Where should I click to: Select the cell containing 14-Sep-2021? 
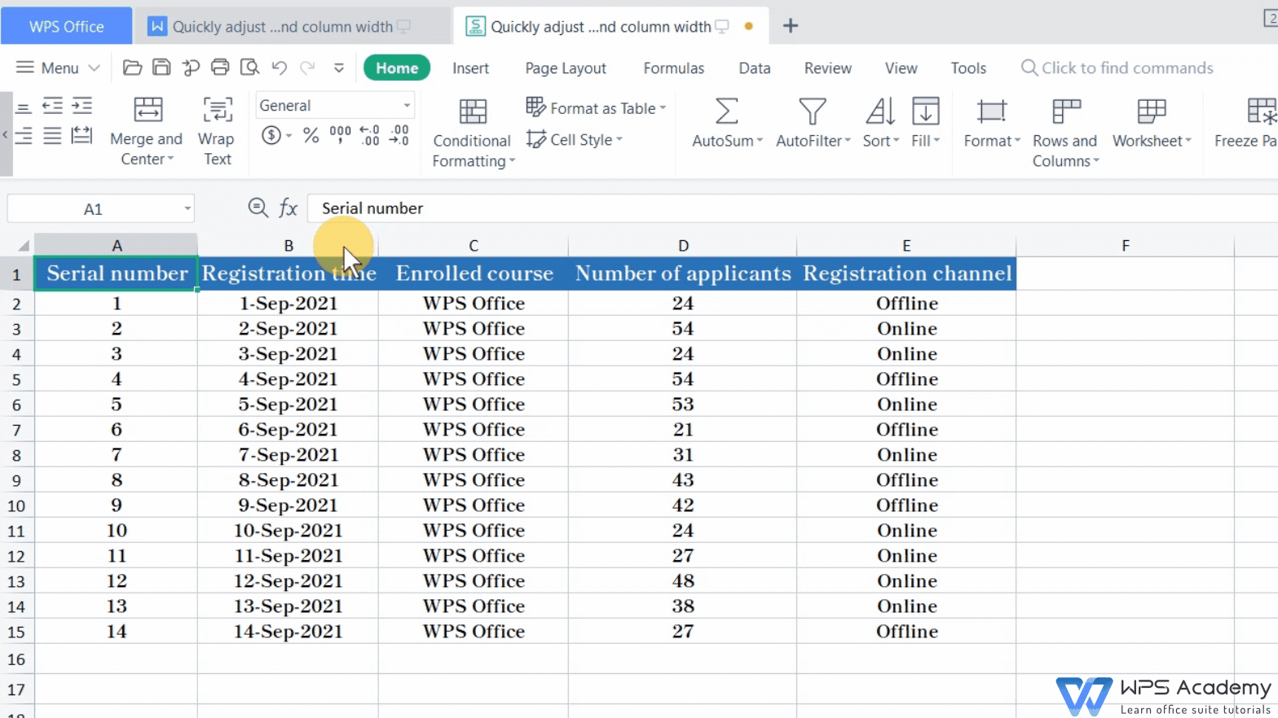click(x=288, y=632)
